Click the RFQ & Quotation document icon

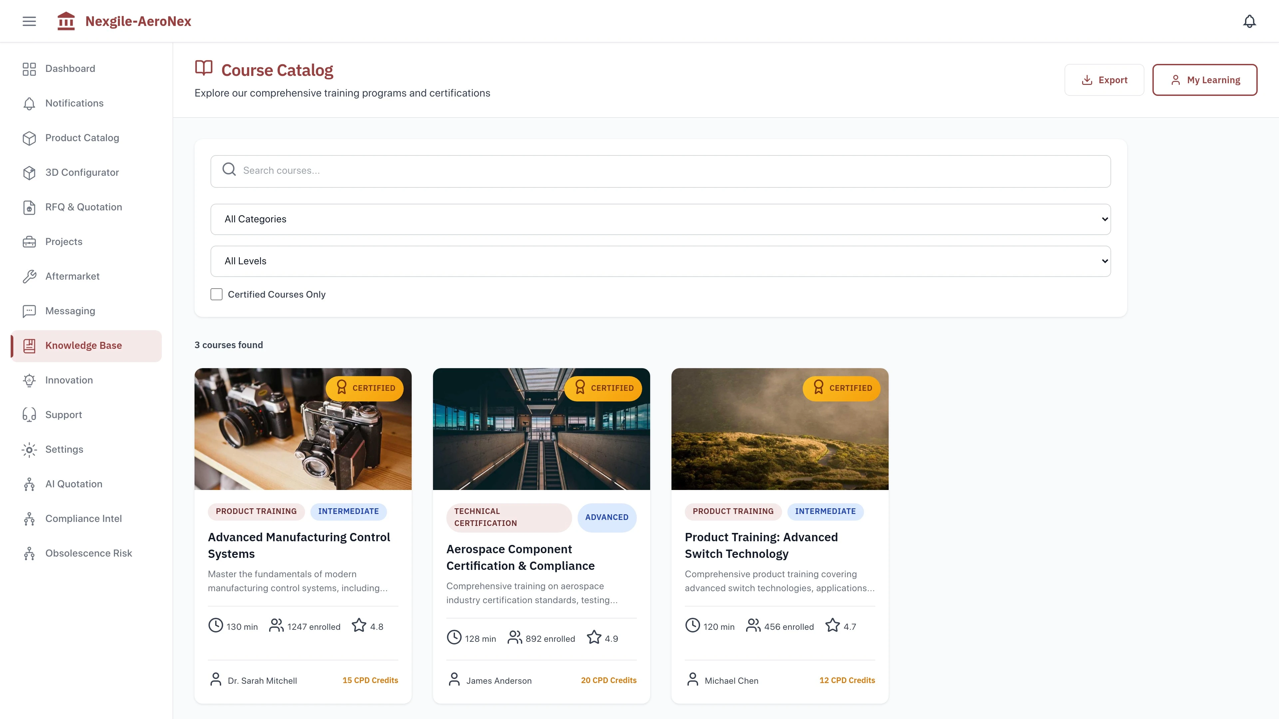[x=29, y=207]
